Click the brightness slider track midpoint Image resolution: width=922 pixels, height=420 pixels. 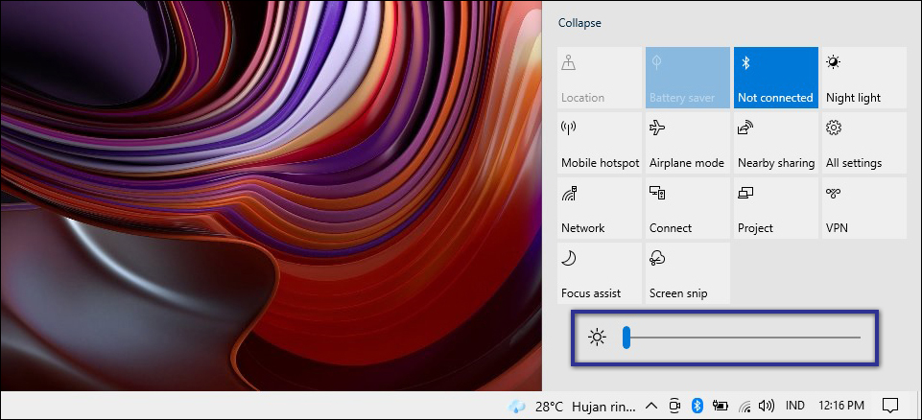click(x=741, y=338)
